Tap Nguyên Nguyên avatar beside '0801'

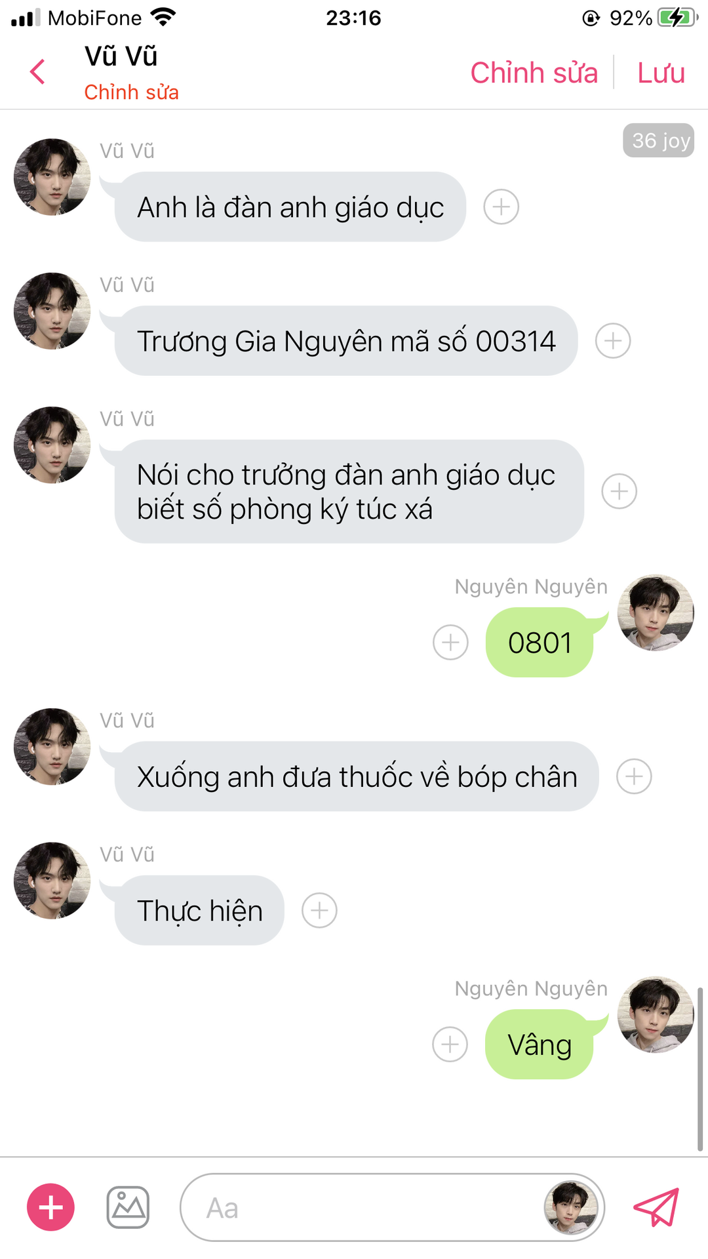point(656,613)
